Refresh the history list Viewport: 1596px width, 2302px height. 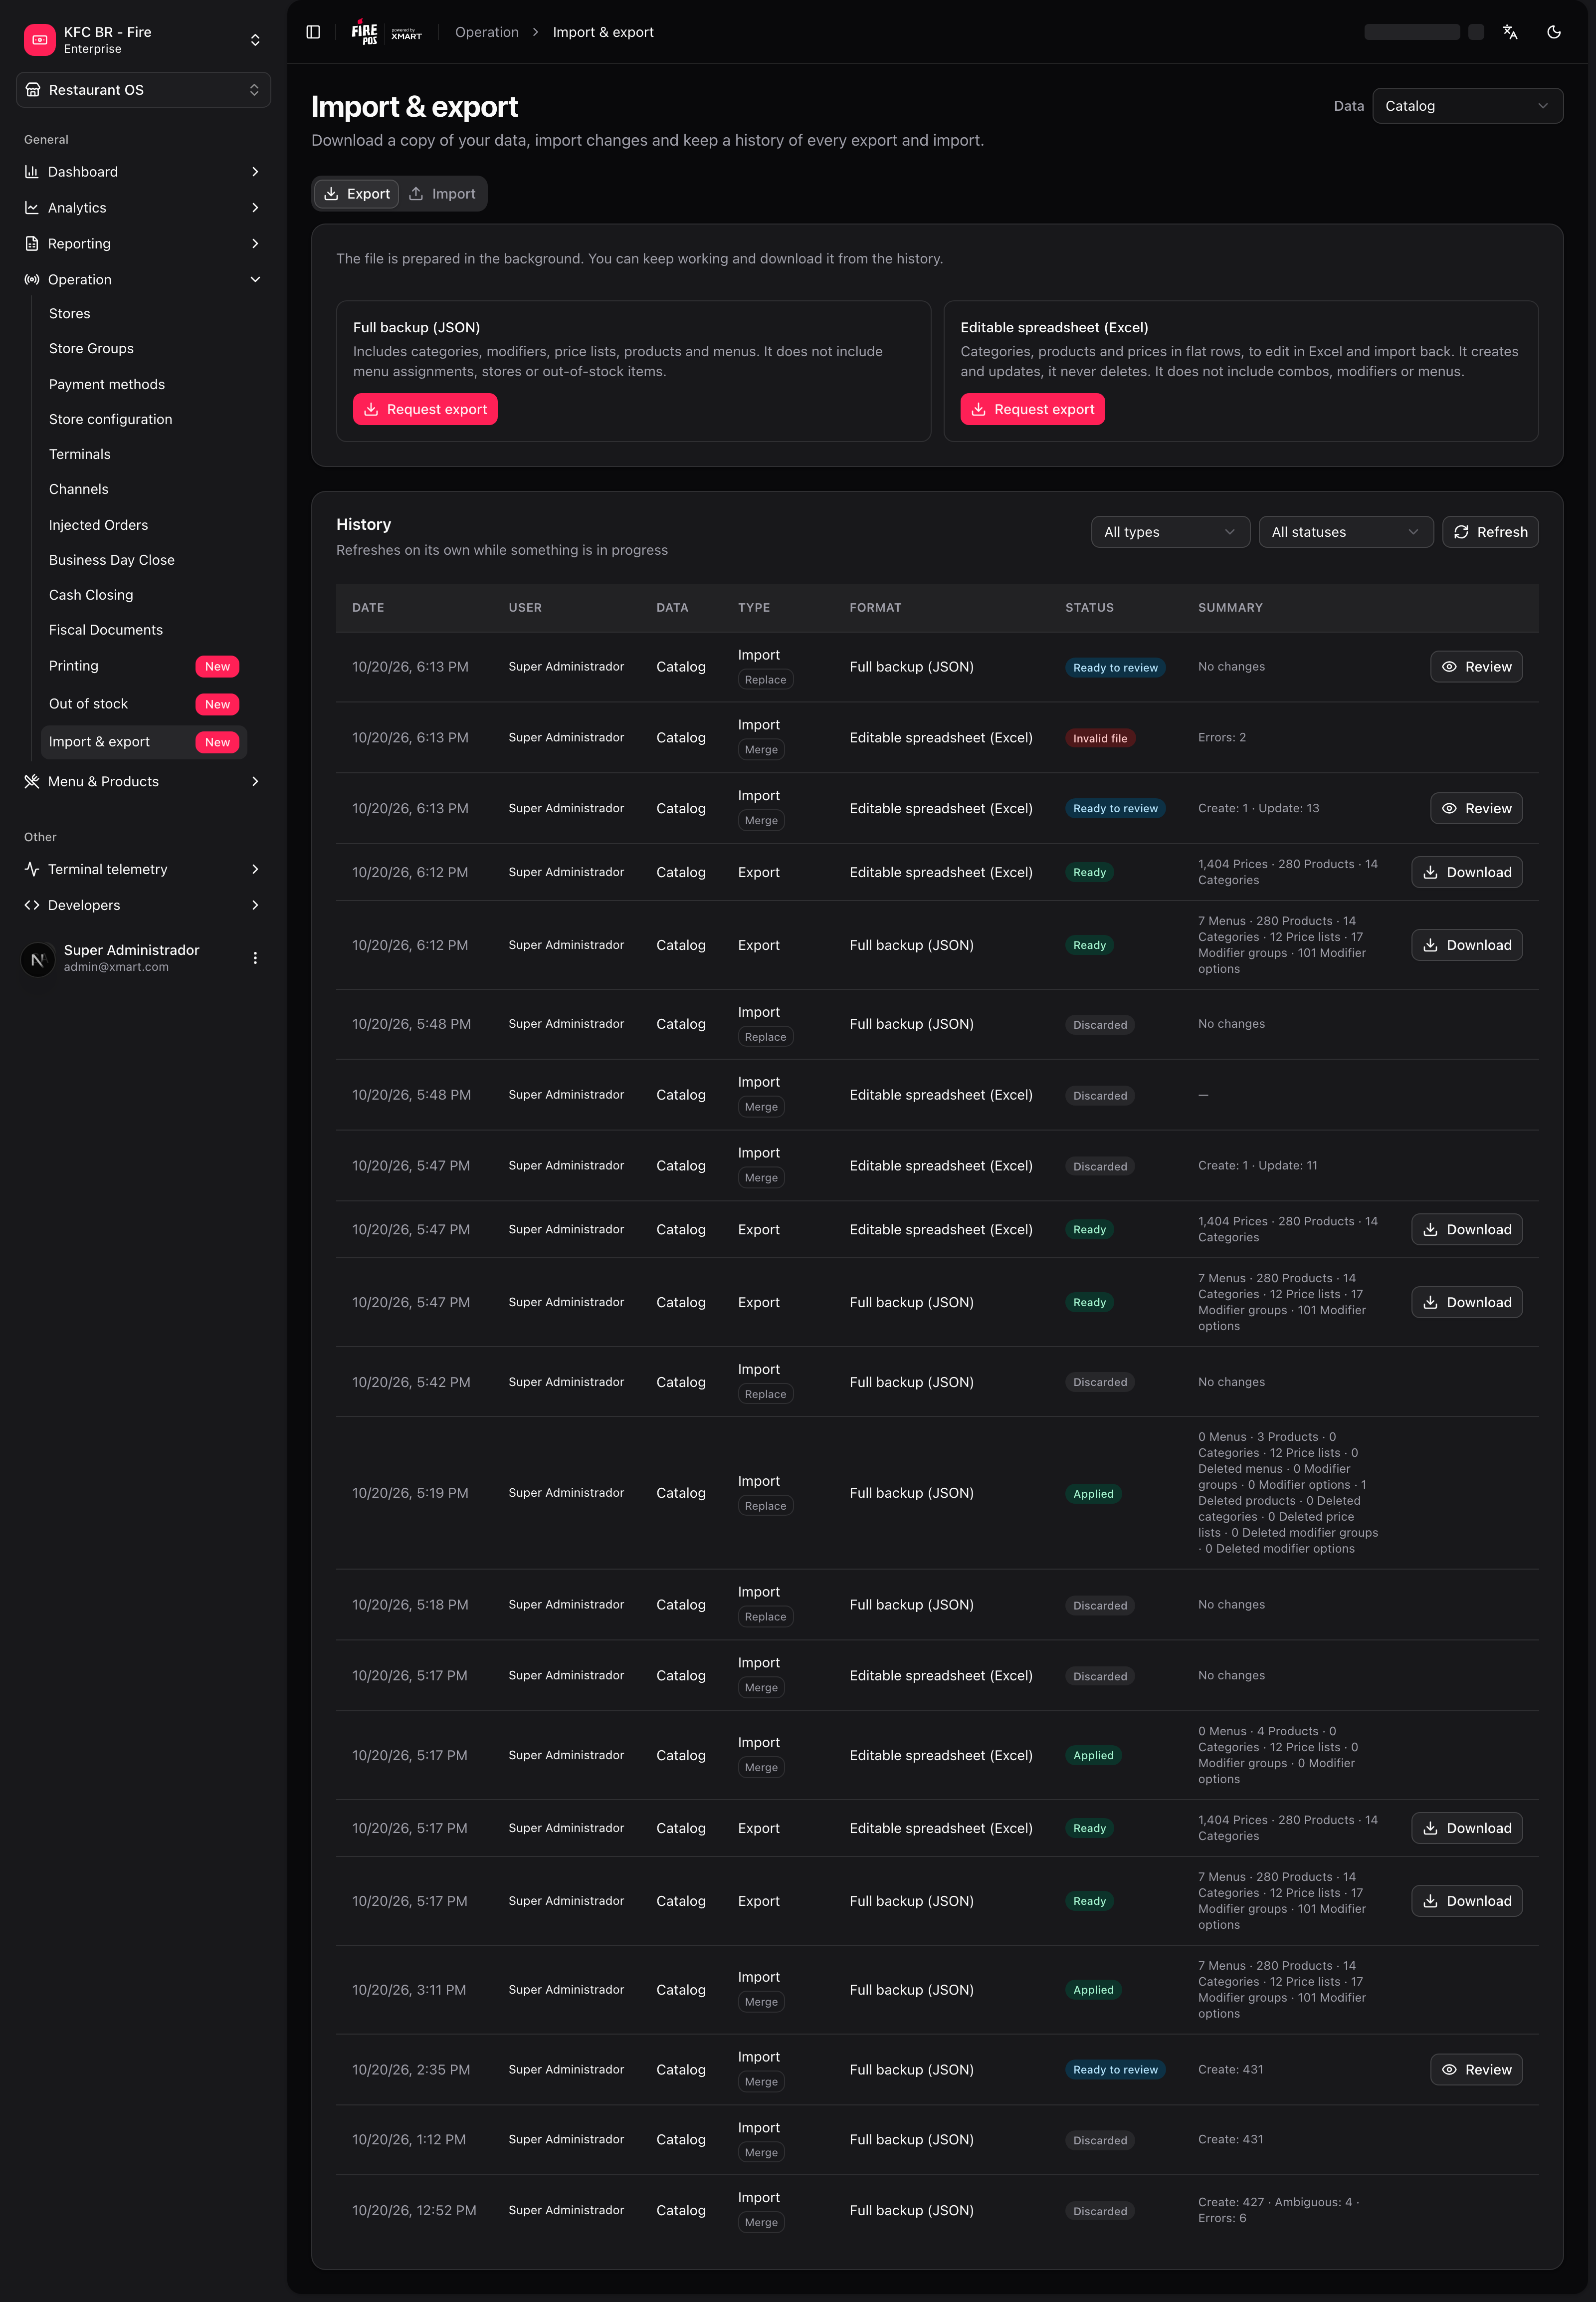tap(1490, 532)
